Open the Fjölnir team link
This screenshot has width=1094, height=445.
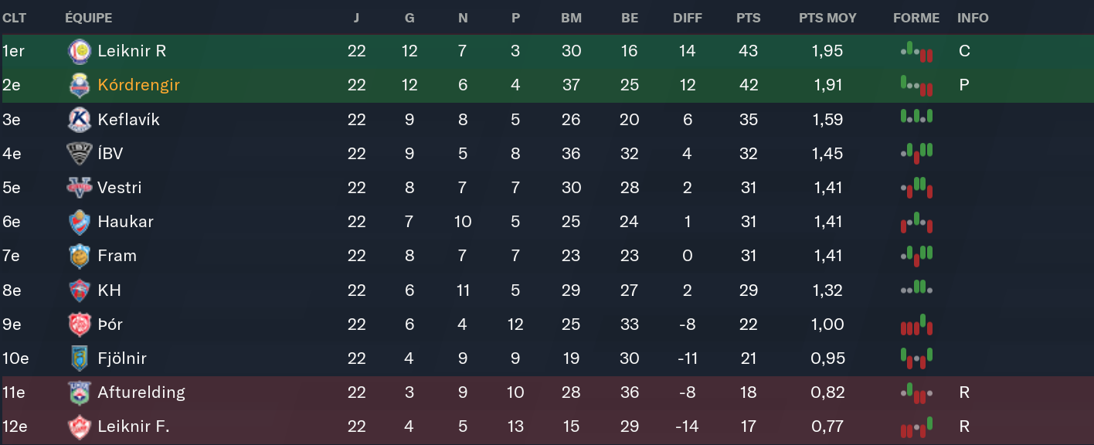[x=121, y=358]
